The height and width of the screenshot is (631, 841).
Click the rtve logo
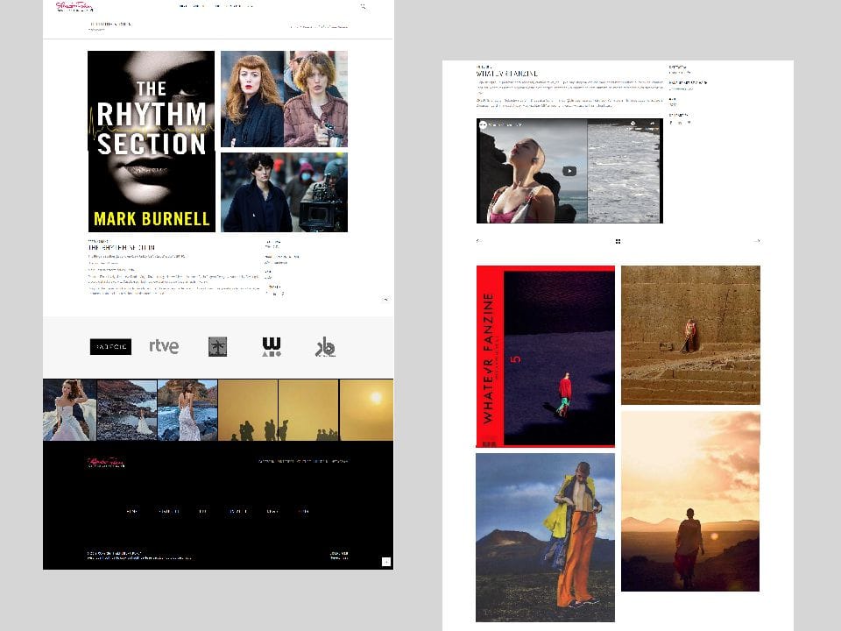click(x=164, y=347)
